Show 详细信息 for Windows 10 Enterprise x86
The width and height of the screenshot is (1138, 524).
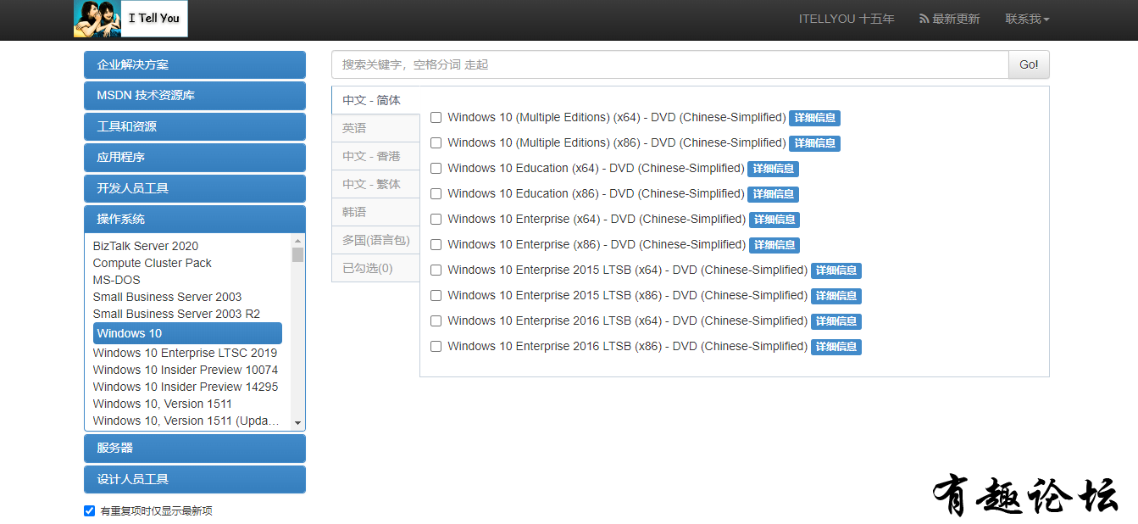pyautogui.click(x=774, y=245)
